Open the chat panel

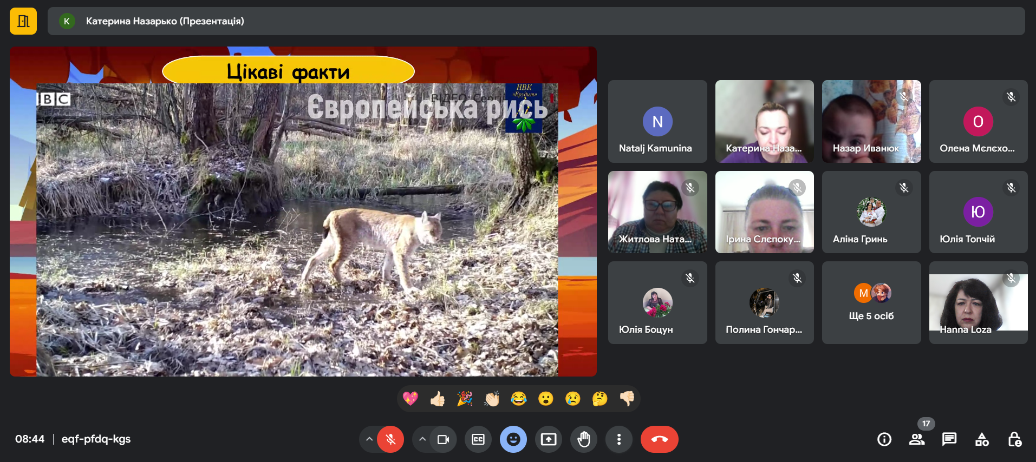click(x=949, y=439)
